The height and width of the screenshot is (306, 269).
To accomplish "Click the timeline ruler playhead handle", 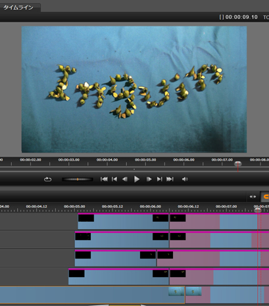I will tap(258, 211).
